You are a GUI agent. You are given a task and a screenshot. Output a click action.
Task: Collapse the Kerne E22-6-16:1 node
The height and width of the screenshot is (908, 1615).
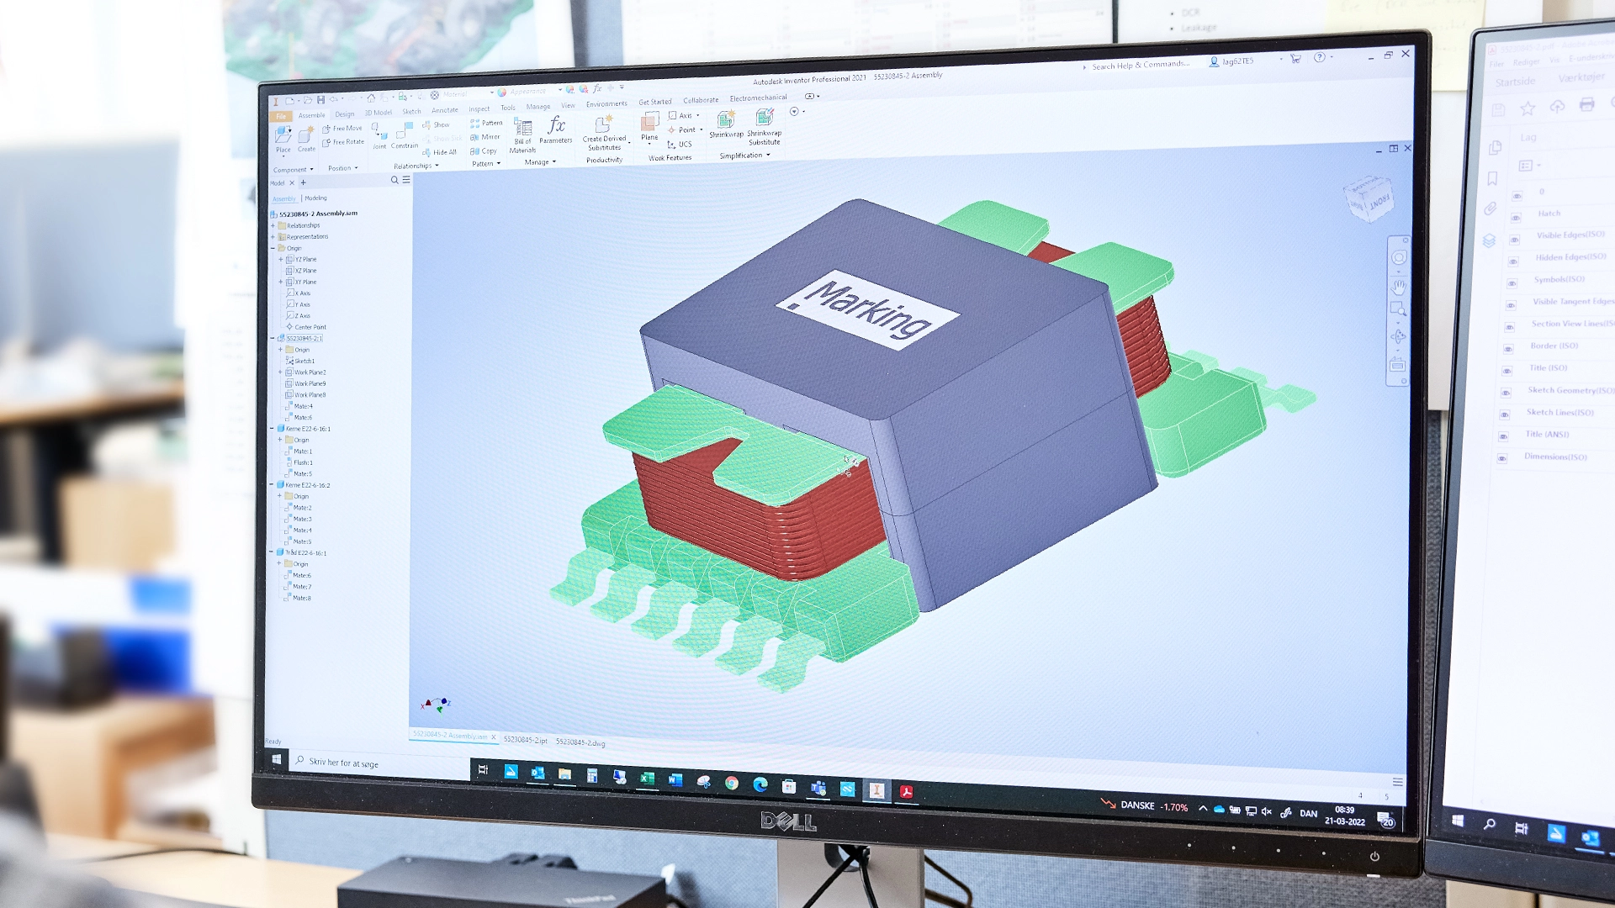272,429
